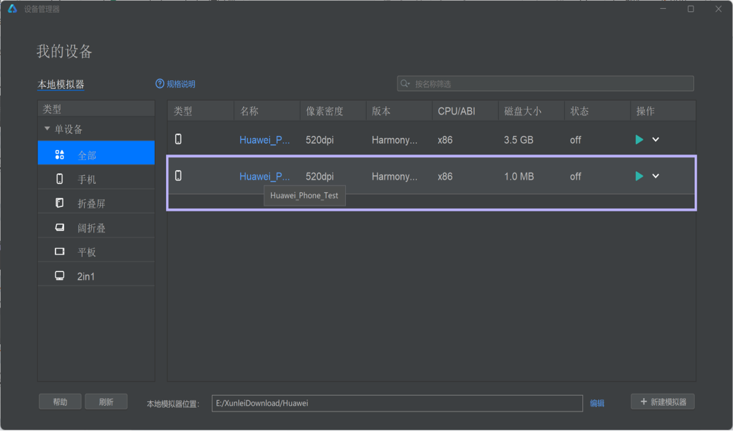This screenshot has height=431, width=733.
Task: Click the 操作 column header
Action: pyautogui.click(x=663, y=111)
